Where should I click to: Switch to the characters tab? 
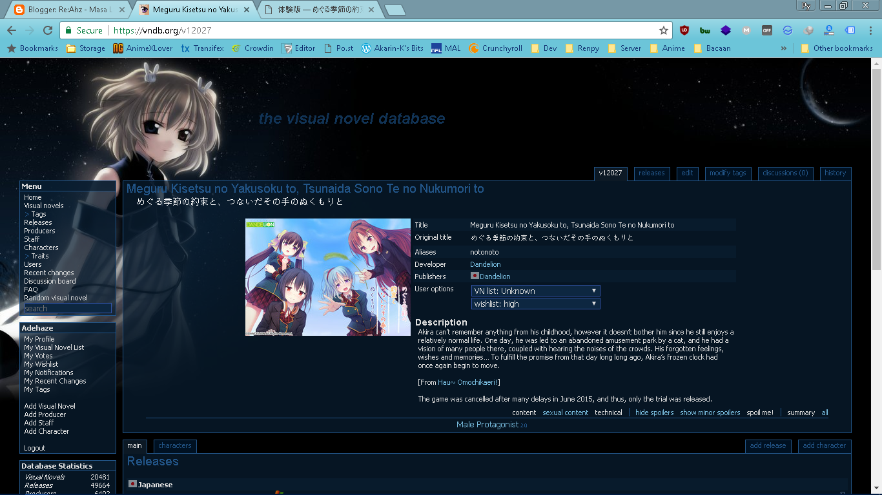[x=175, y=446]
